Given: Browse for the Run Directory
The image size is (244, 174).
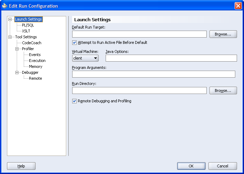Looking at the screenshot, I should (x=223, y=90).
